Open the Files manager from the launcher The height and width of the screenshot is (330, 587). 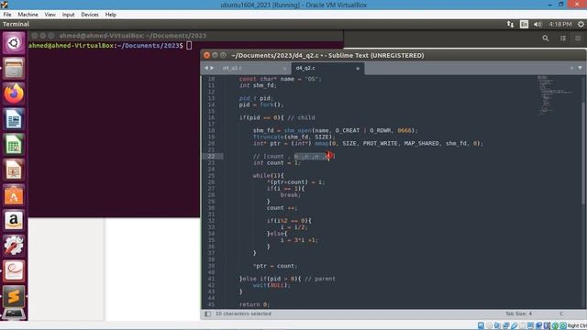(x=14, y=69)
